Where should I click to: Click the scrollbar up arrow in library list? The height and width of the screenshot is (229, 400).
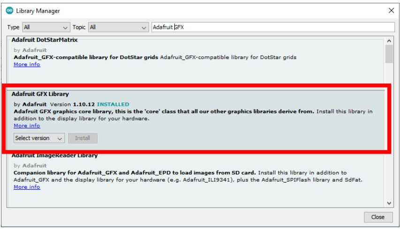pos(389,40)
